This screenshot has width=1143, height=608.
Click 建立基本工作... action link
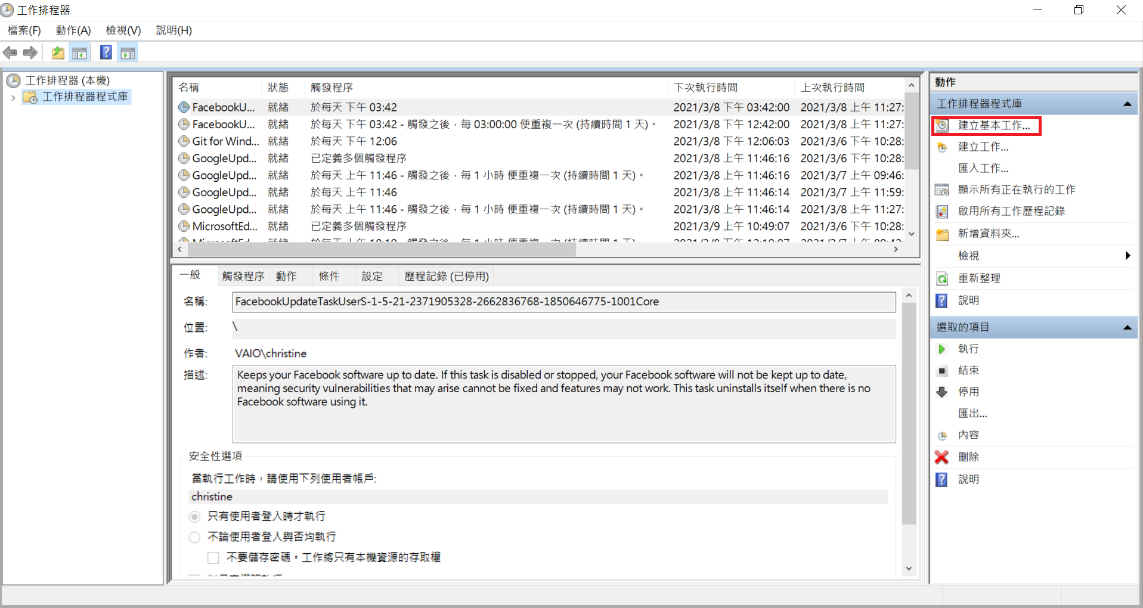[993, 126]
